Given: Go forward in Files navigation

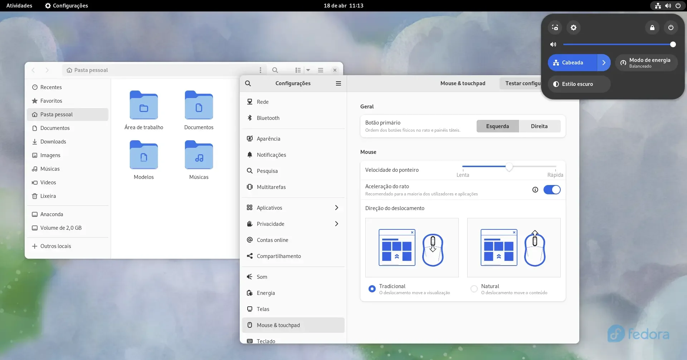Looking at the screenshot, I should pyautogui.click(x=47, y=70).
